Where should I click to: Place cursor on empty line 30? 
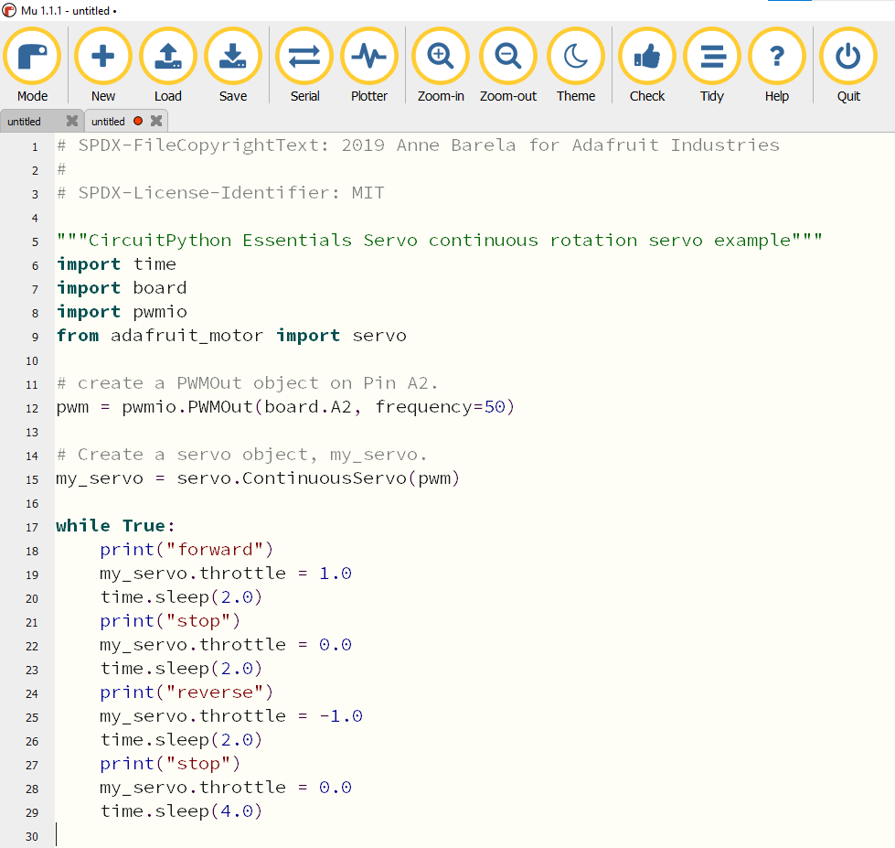[x=474, y=835]
